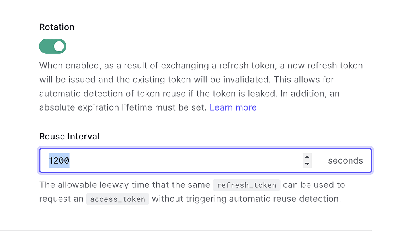Click the rotation description paragraph

199,86
